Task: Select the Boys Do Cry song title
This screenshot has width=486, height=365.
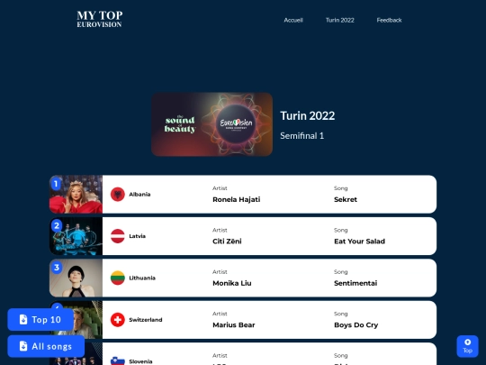Action: click(355, 325)
